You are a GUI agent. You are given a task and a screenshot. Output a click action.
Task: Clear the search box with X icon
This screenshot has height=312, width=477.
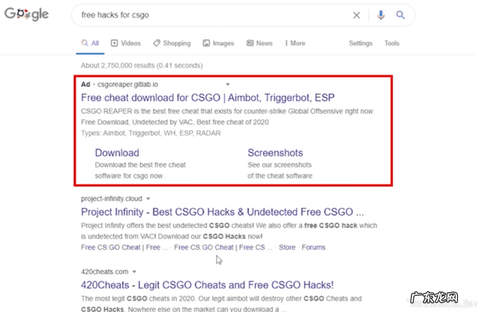point(357,15)
